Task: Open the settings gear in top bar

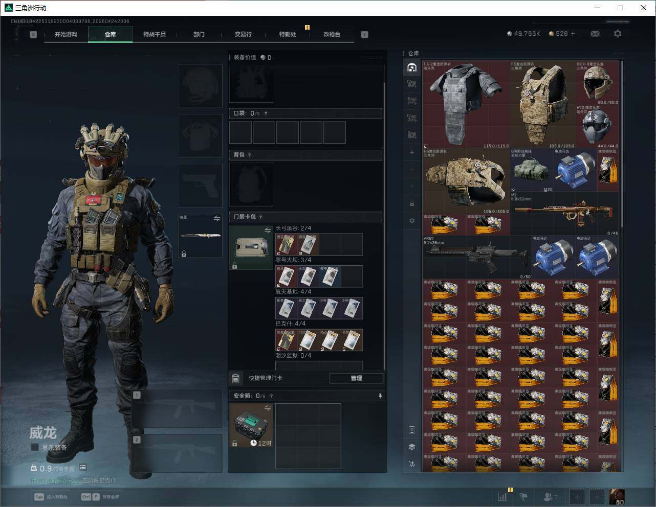Action: (618, 34)
